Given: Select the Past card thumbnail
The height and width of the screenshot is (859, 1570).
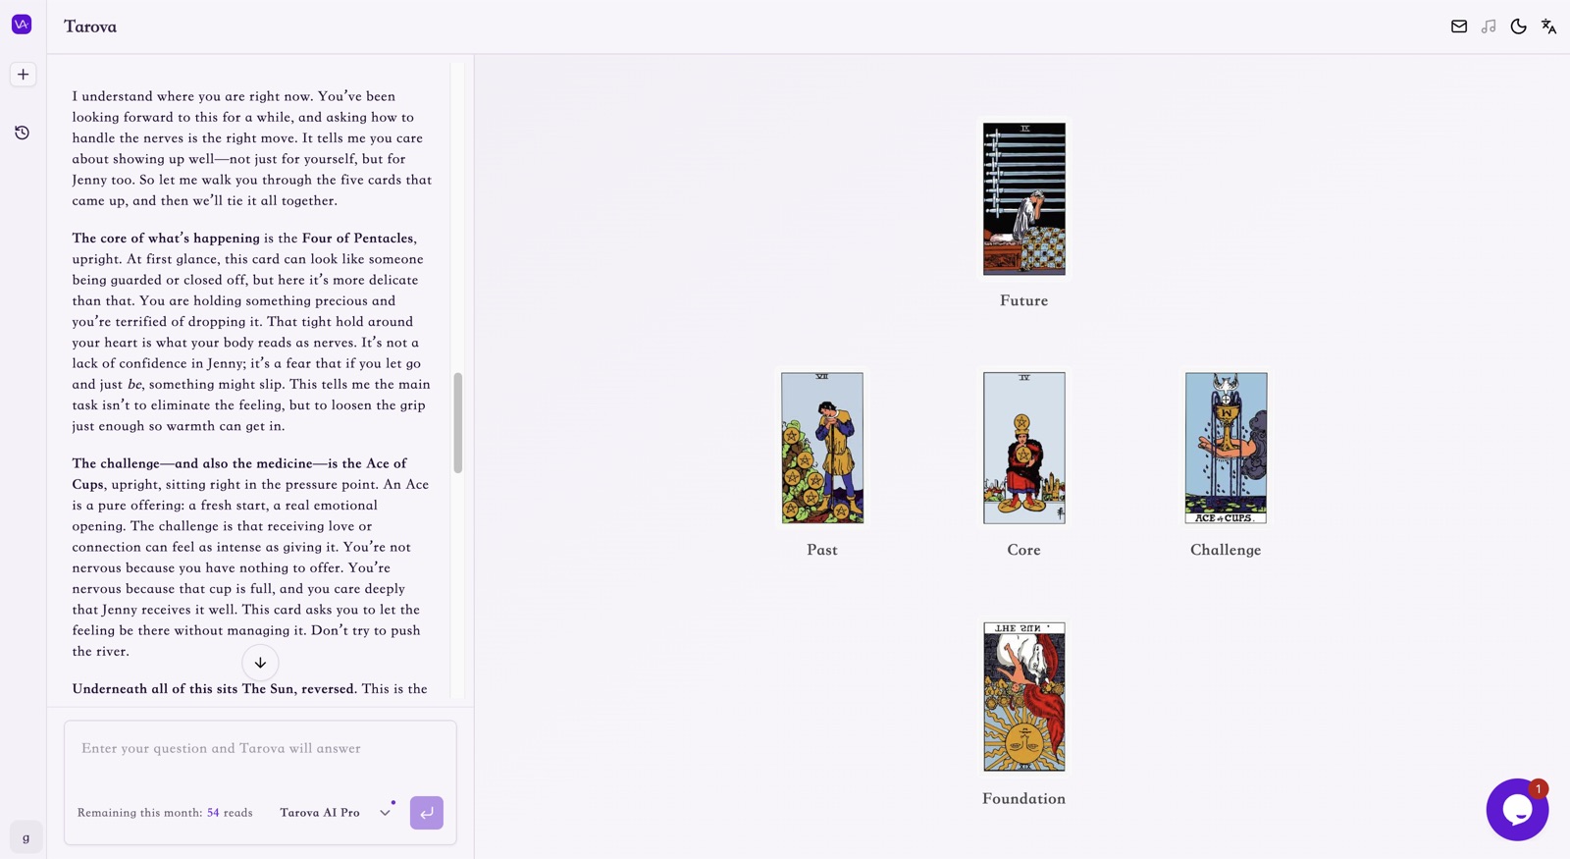Looking at the screenshot, I should pos(822,448).
